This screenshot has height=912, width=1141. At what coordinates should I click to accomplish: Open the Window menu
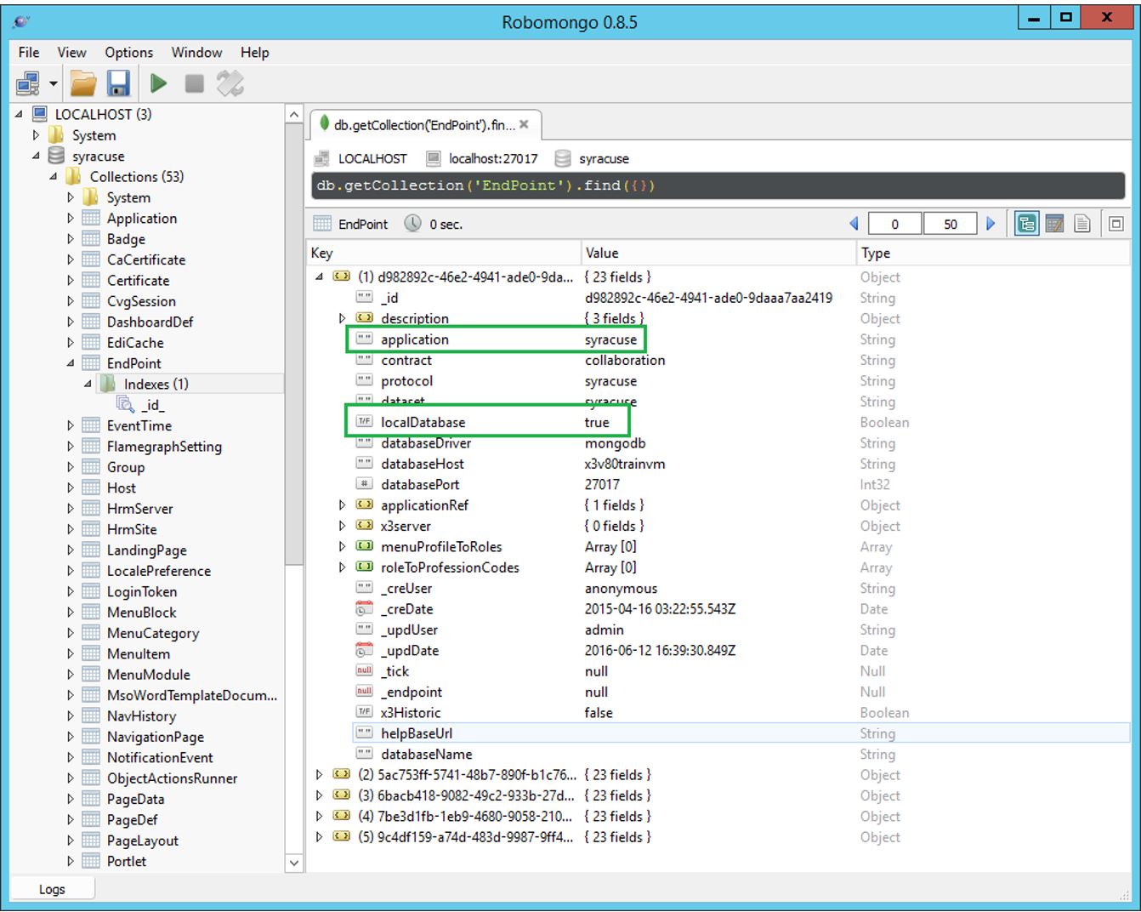[x=196, y=52]
